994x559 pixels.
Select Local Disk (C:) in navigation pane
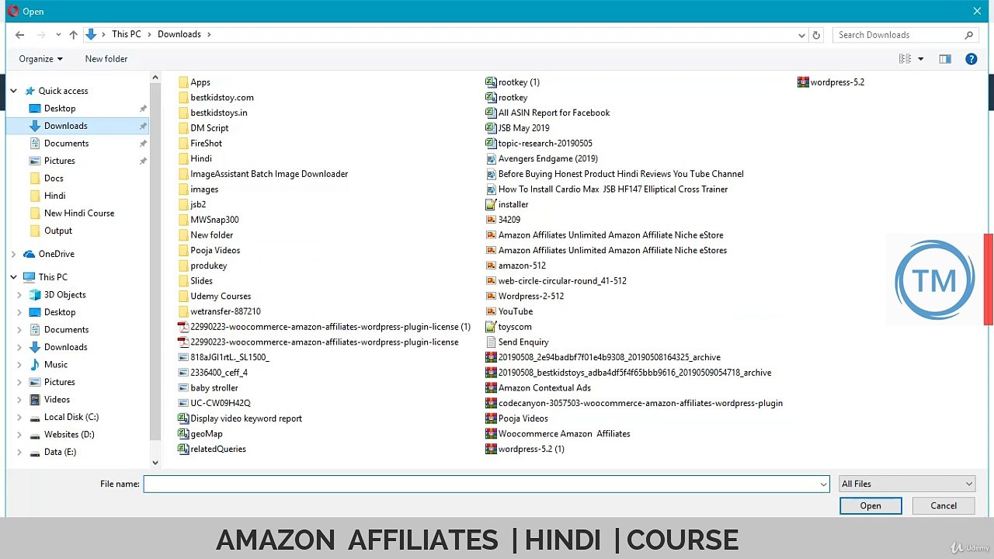(71, 417)
